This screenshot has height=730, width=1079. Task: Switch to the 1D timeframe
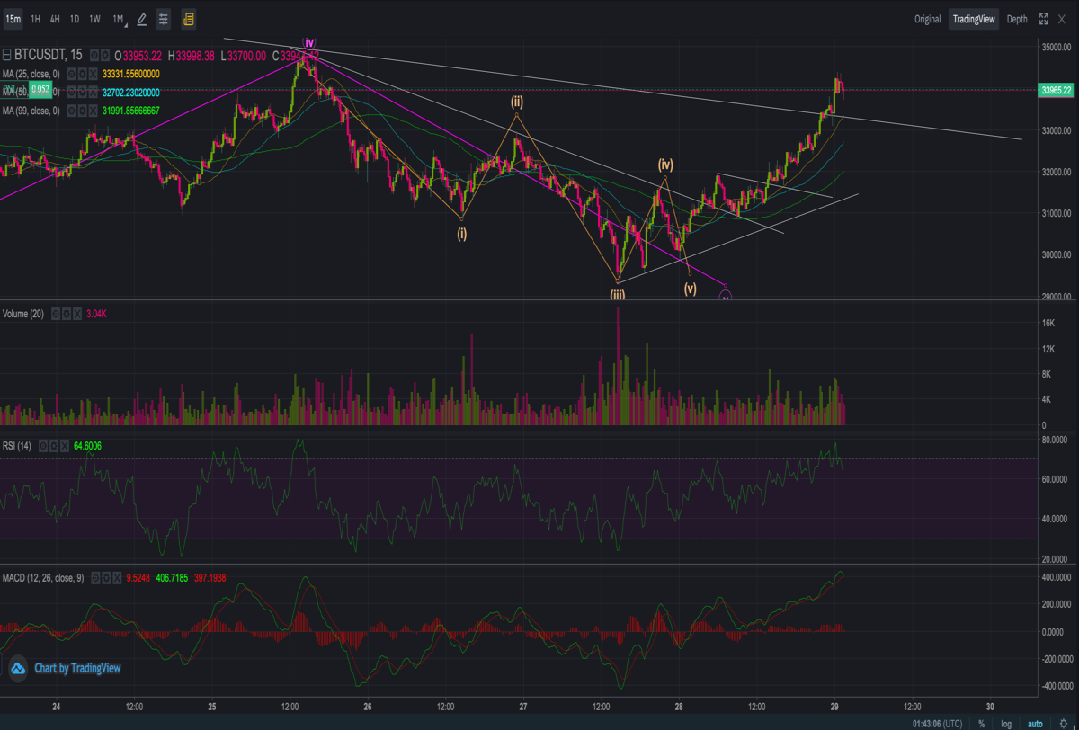tap(75, 18)
